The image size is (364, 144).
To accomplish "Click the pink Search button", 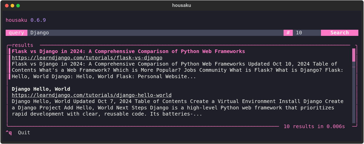I will click(x=339, y=33).
